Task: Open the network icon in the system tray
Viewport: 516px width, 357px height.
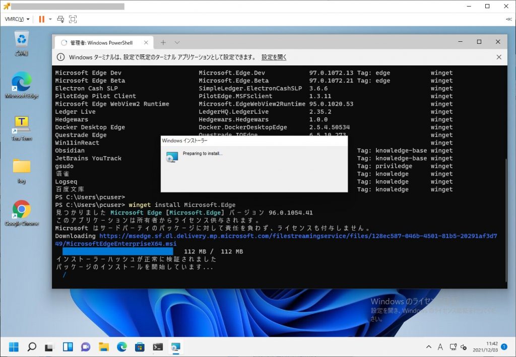Action: coord(453,347)
